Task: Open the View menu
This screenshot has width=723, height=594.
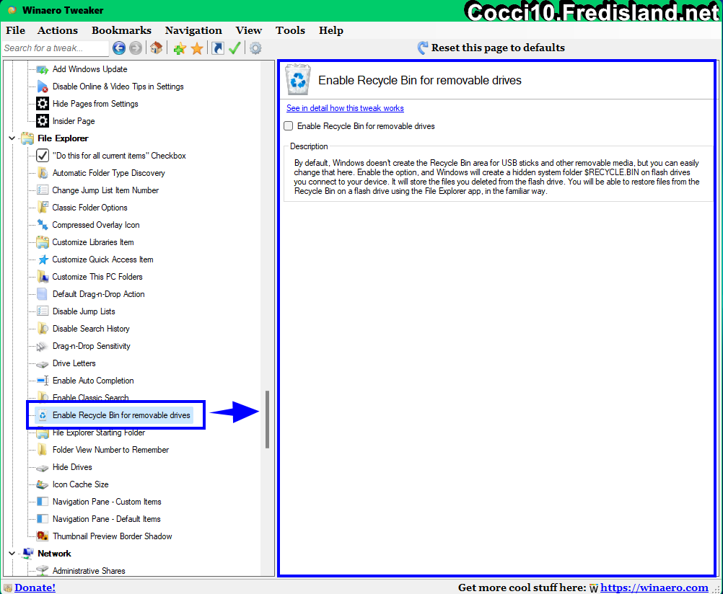Action: (248, 30)
